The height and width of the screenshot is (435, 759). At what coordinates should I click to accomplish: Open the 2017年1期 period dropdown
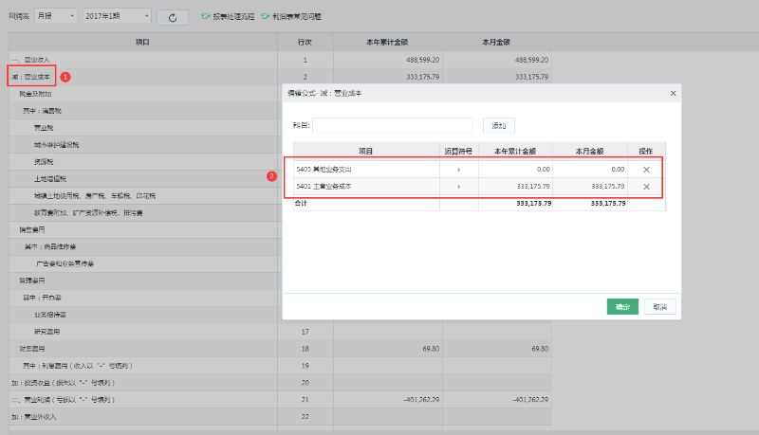117,17
